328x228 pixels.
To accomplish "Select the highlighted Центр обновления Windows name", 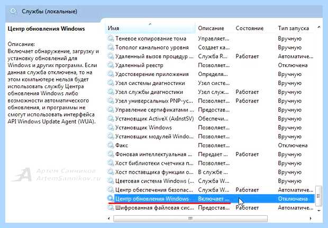I will (152, 198).
